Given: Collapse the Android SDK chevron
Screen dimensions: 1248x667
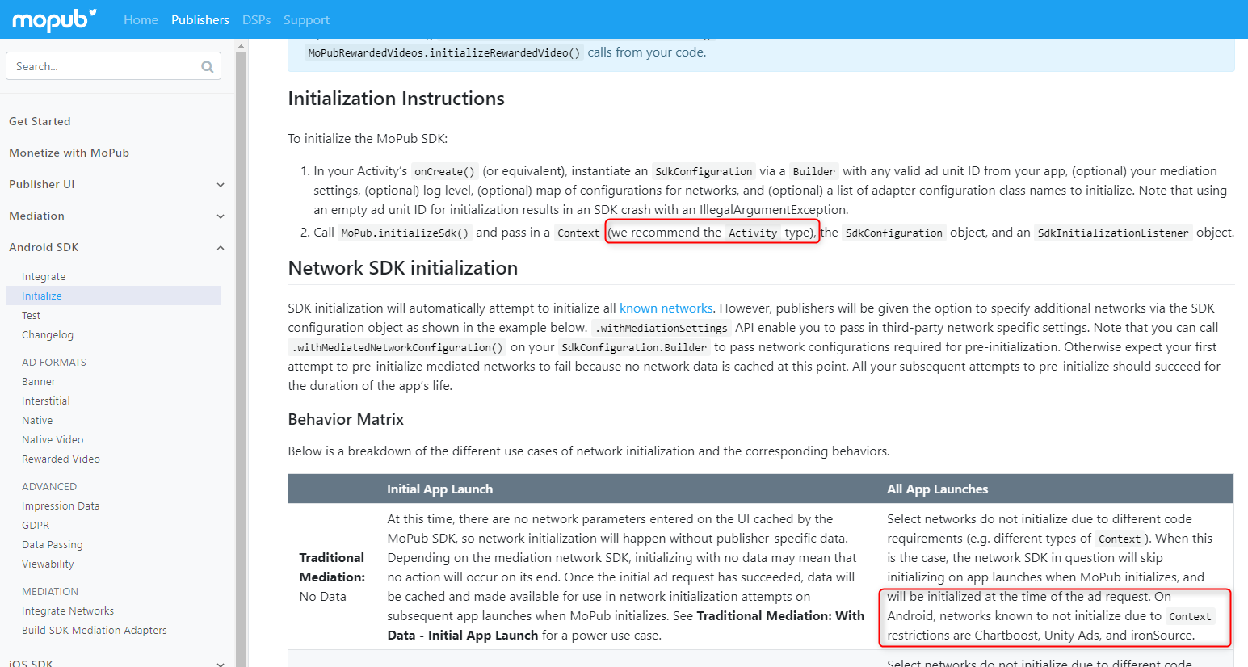Looking at the screenshot, I should [x=221, y=248].
